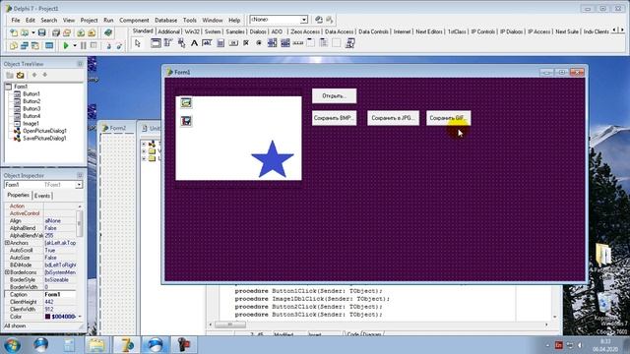630x354 pixels.
Task: Pick the Label component from palette
Action: pyautogui.click(x=194, y=43)
